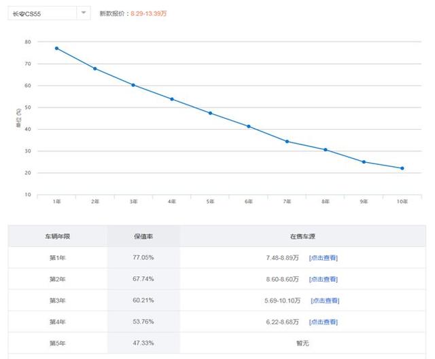Open 点击查看 link for 5.69-10.10万 row
Image resolution: width=435 pixels, height=359 pixels.
(325, 301)
